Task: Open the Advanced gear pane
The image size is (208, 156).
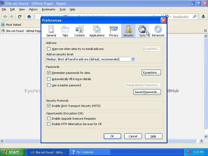Action: click(158, 31)
